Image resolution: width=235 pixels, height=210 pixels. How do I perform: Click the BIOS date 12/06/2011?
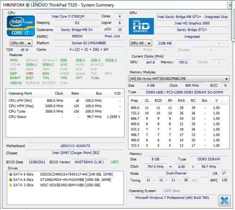coord(37,162)
